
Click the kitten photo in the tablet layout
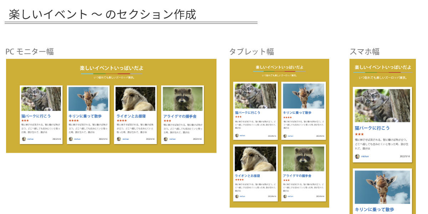[255, 96]
